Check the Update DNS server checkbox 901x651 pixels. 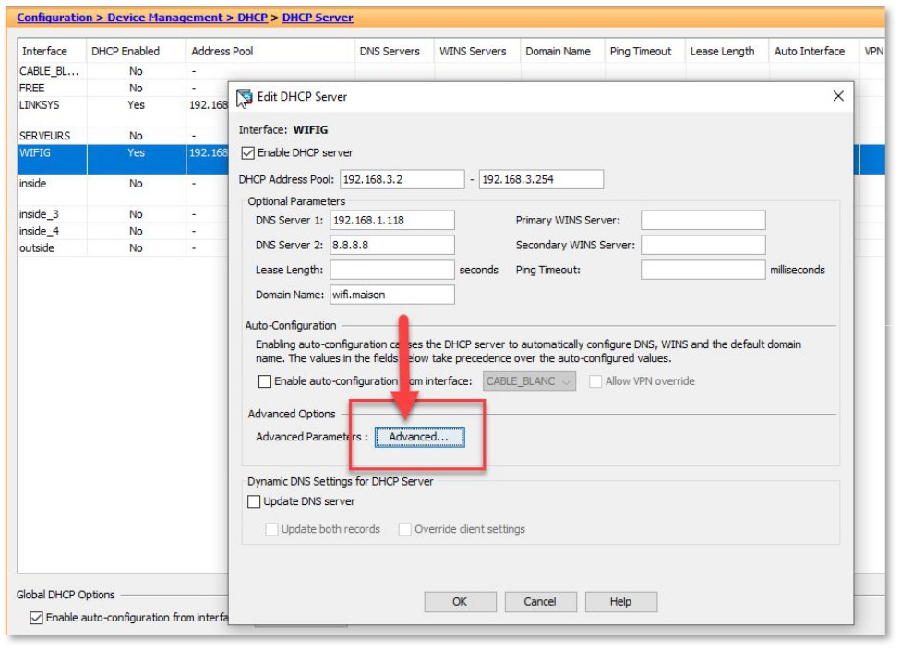click(255, 502)
